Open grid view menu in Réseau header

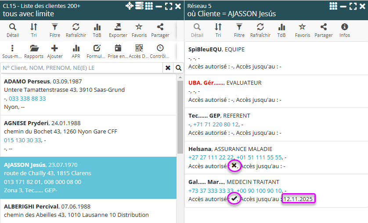333,6
